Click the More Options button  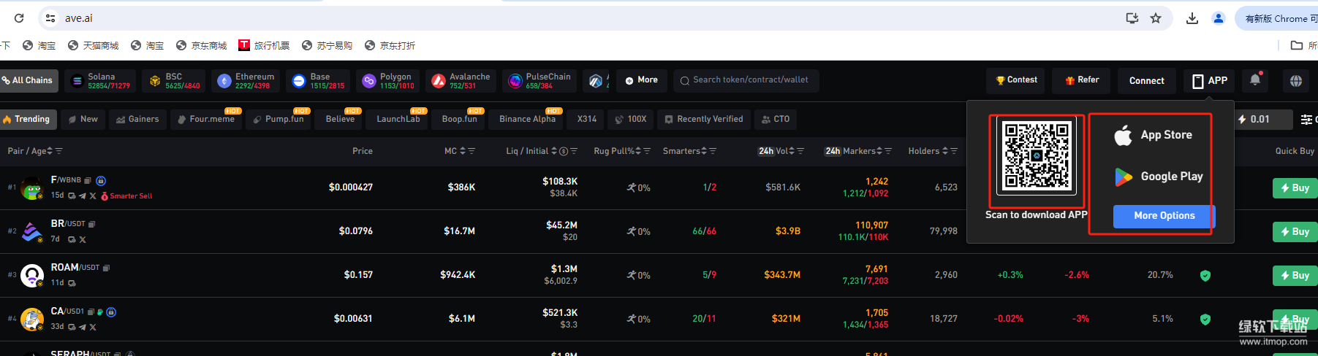click(1164, 216)
